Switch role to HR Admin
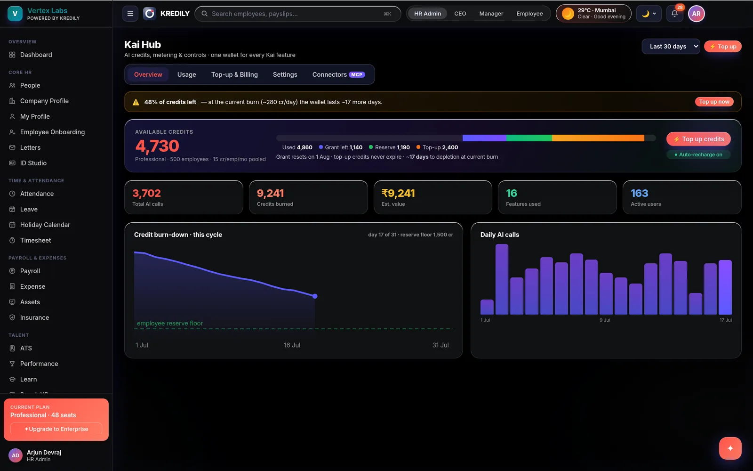 coord(427,14)
